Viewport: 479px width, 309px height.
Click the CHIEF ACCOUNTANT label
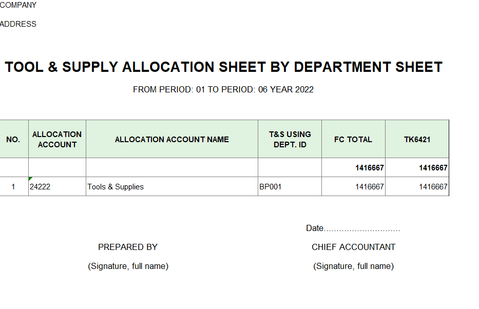pyautogui.click(x=353, y=247)
